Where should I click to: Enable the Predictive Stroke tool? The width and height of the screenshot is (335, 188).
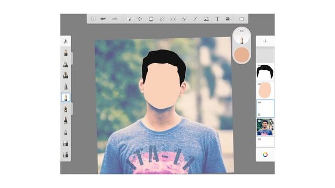click(195, 19)
